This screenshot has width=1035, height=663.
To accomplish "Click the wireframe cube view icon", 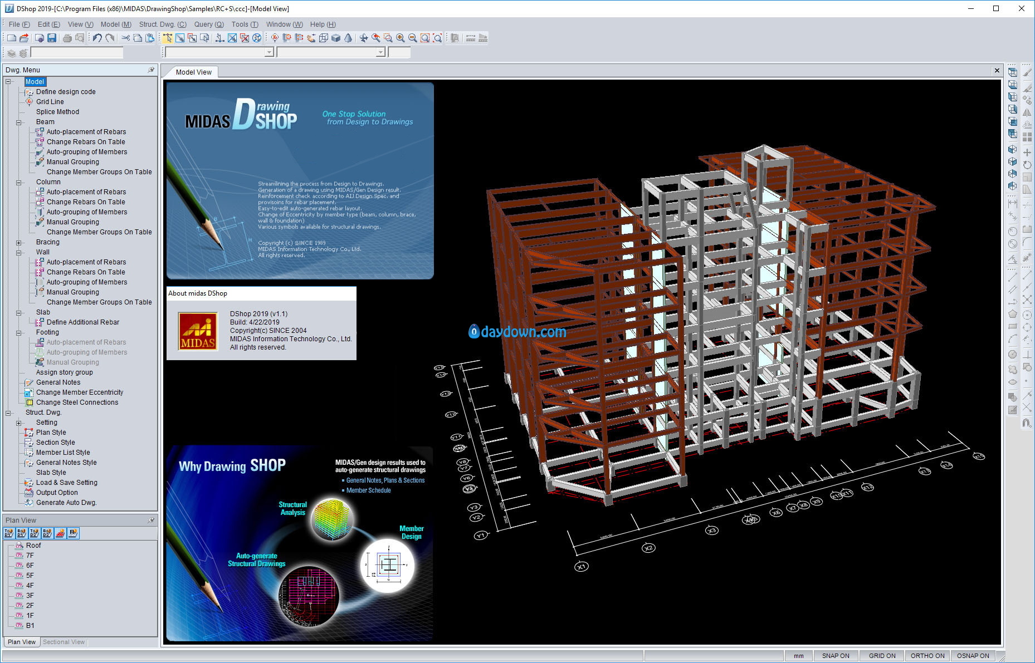I will 324,38.
